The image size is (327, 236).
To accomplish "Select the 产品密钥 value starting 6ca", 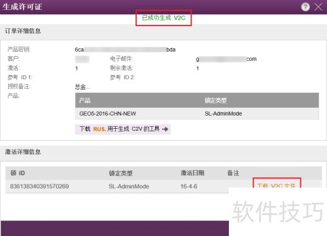I will [125, 50].
